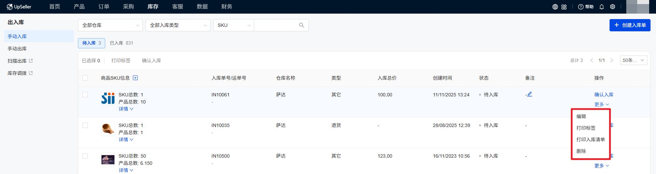Expand 详情 for order IN10035
Image resolution: width=656 pixels, height=174 pixels.
pyautogui.click(x=126, y=140)
